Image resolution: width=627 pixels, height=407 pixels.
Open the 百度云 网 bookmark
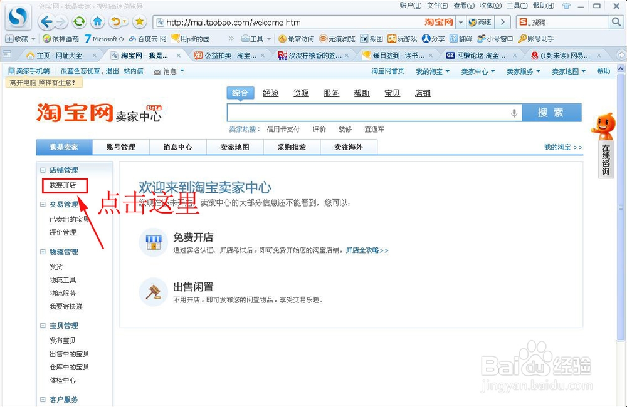147,39
